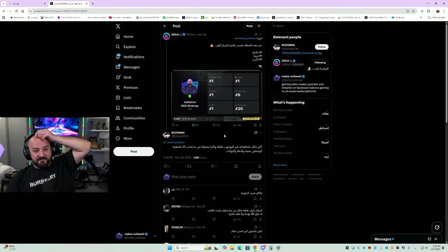Like BOZINIMA's main post
The image size is (448, 252).
(x=212, y=166)
